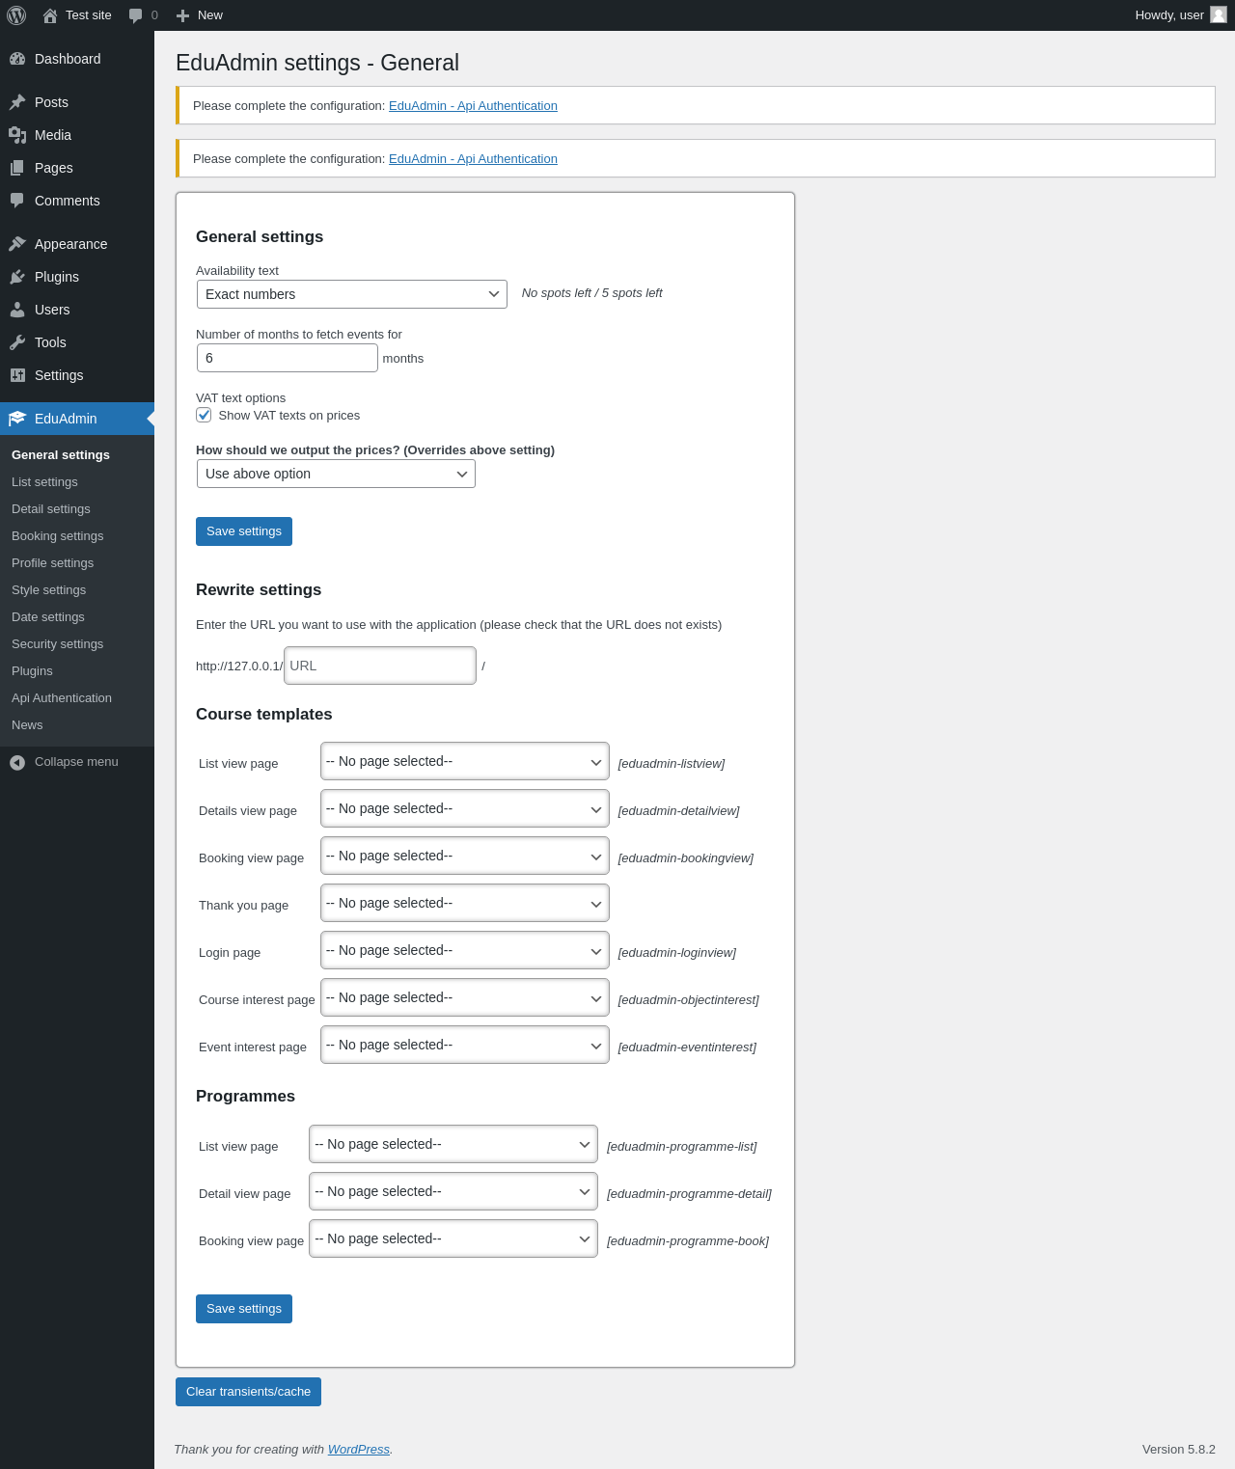
Task: Click the Clear transients/cache button
Action: click(248, 1392)
